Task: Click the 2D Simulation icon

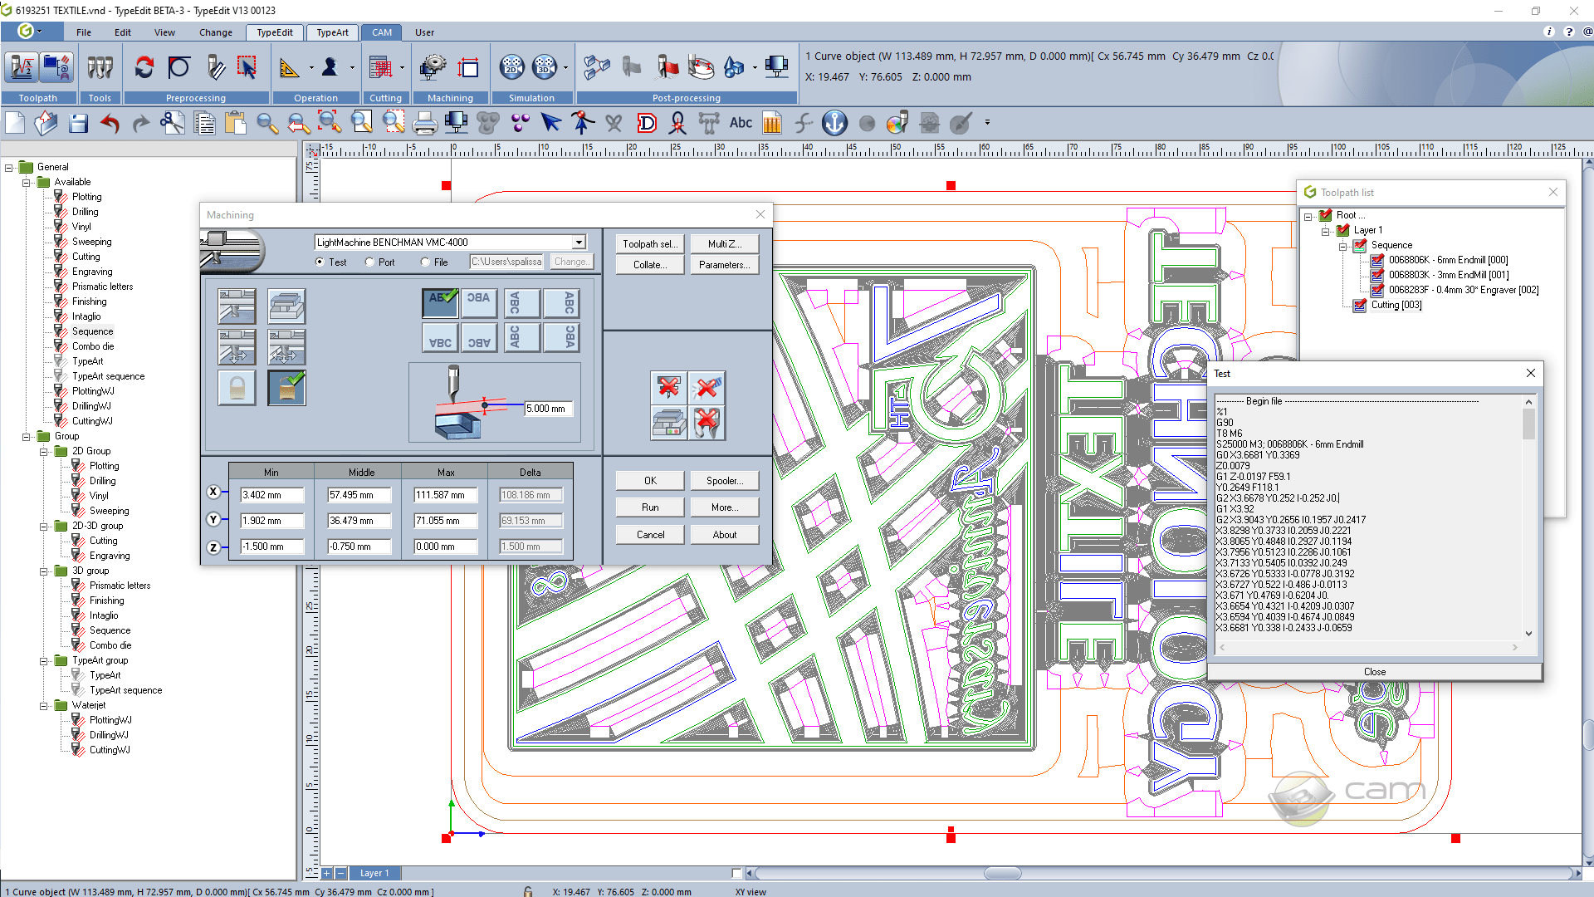Action: click(512, 67)
